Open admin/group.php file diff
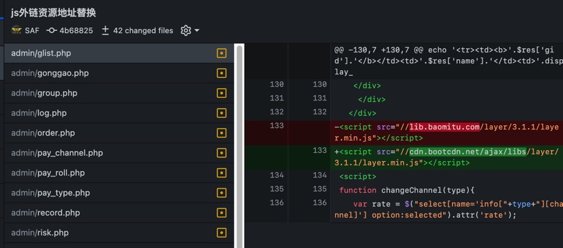 tap(119, 93)
